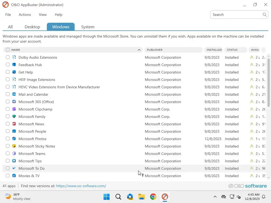Click the Microsoft Teams icon

(x=14, y=154)
